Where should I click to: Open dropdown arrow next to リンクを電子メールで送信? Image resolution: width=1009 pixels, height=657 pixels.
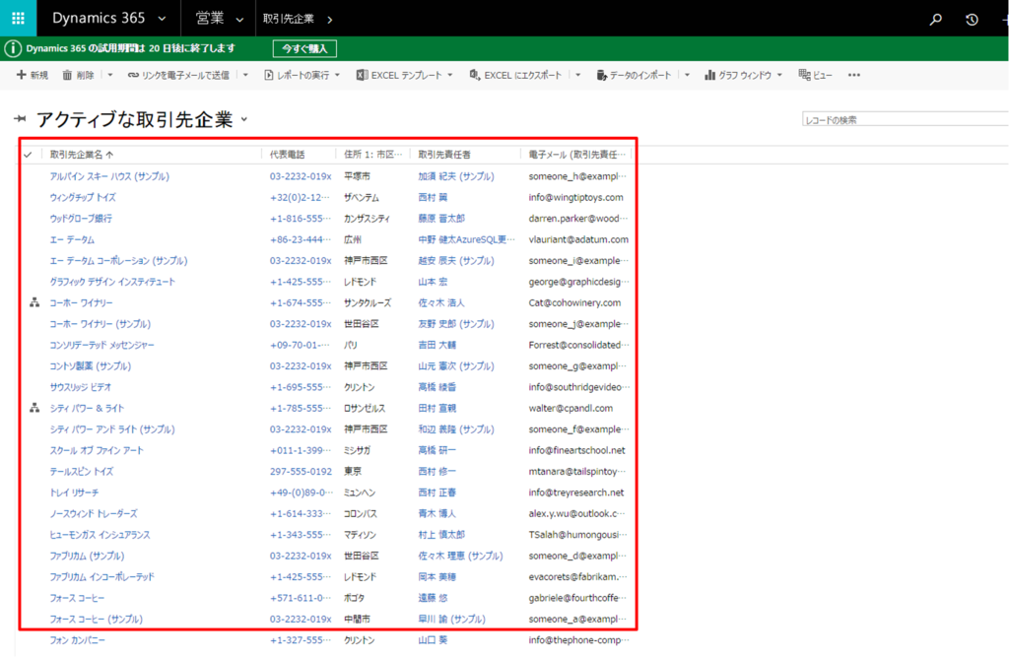[x=245, y=75]
